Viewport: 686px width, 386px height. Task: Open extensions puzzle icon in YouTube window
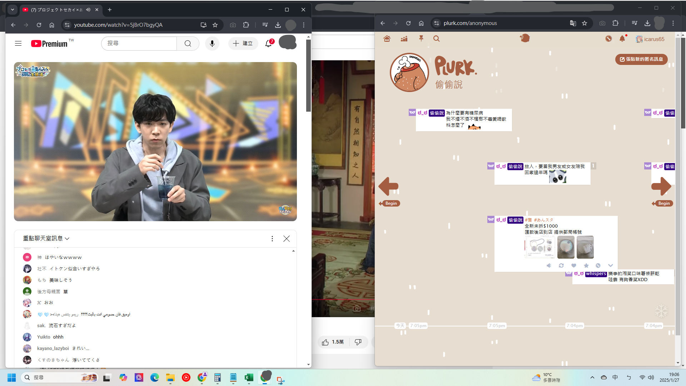[246, 25]
